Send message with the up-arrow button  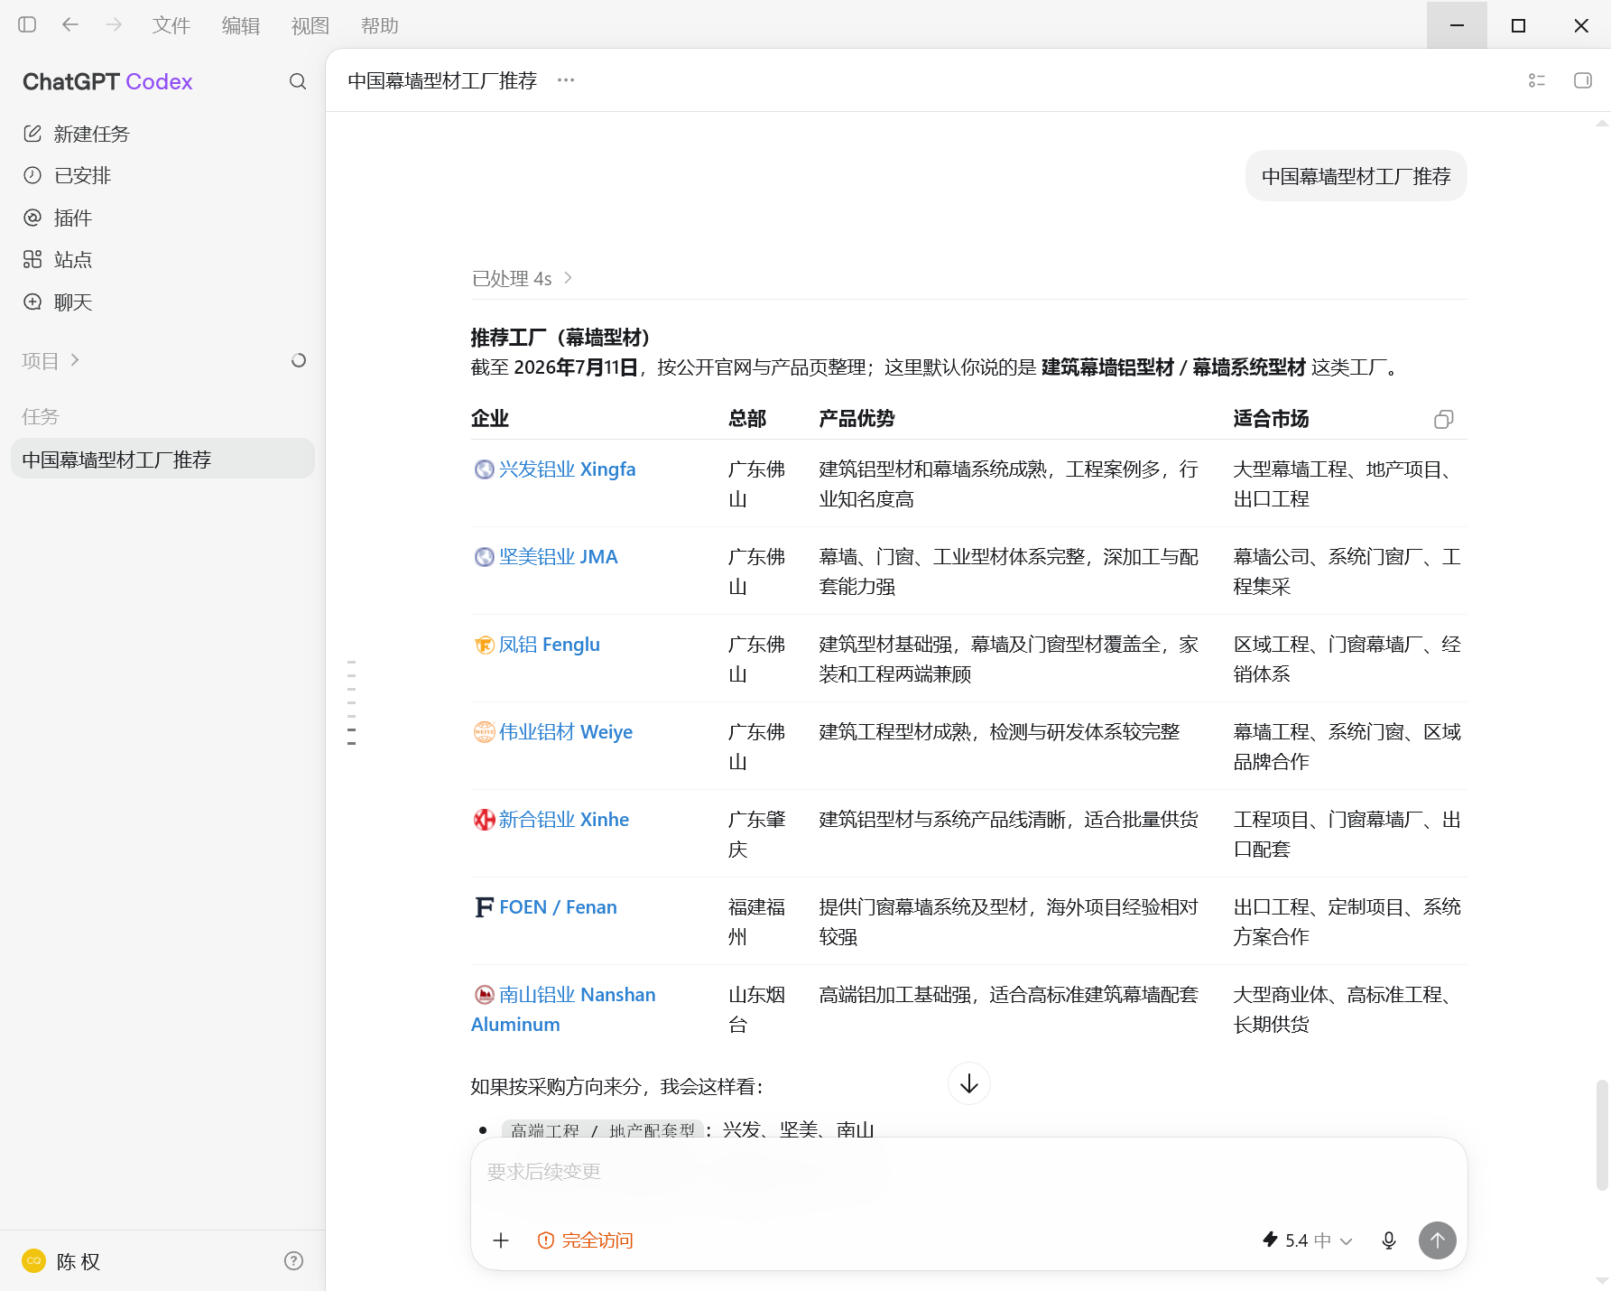[x=1438, y=1240]
